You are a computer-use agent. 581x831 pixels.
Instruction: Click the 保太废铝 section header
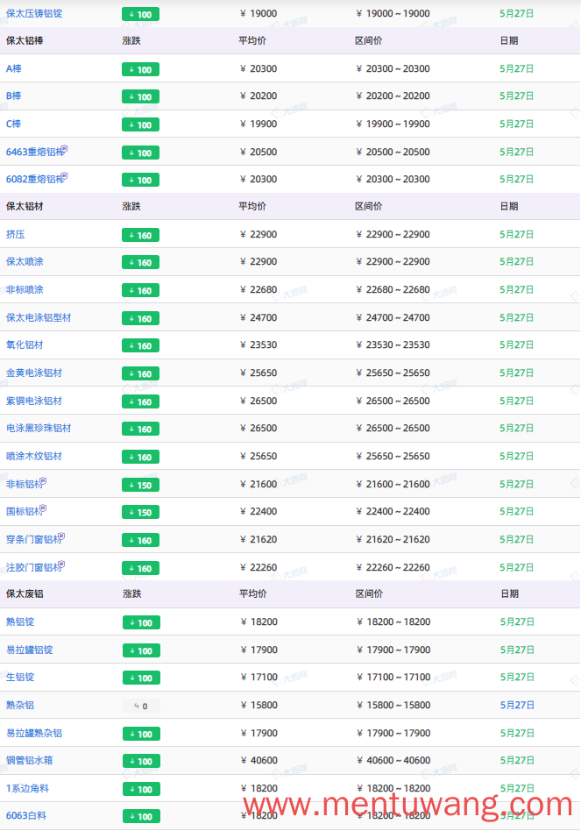coord(25,594)
